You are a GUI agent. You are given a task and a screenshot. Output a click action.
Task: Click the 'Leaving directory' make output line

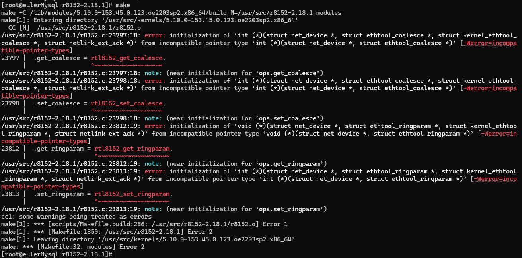pos(148,239)
